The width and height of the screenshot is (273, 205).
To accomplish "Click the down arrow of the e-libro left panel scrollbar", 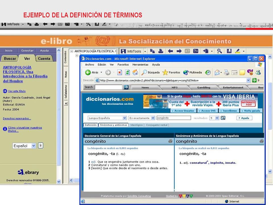I will tap(59, 181).
